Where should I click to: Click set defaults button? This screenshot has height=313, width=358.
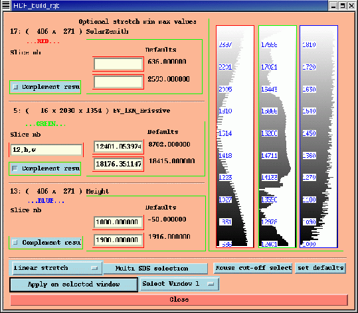(320, 268)
